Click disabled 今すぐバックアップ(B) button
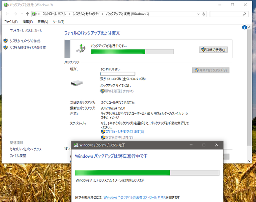 (x=211, y=70)
